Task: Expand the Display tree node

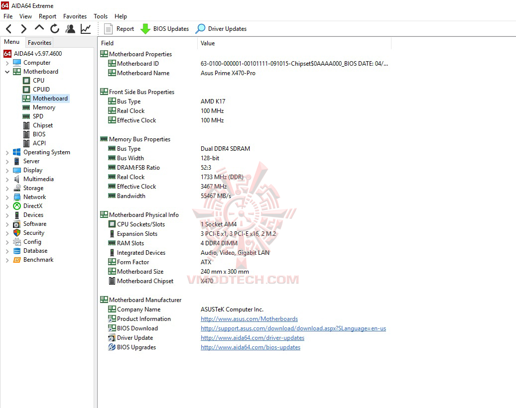Action: point(7,170)
